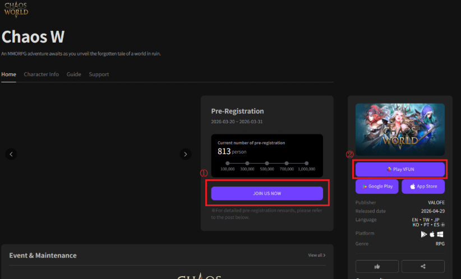Click the Play VFUN button
Screen dimensions: 461x279
tap(400, 169)
